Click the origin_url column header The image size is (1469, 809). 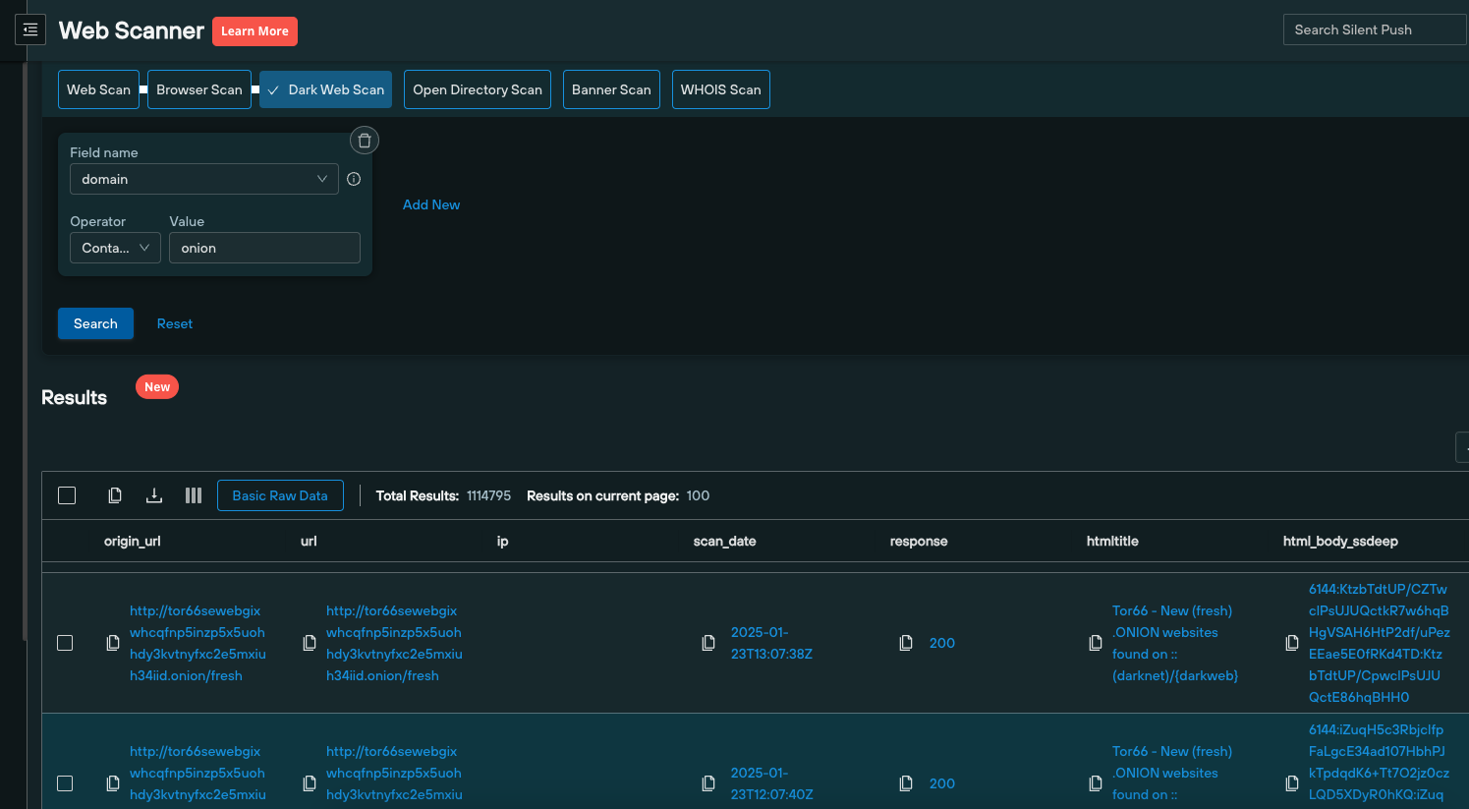pos(133,541)
